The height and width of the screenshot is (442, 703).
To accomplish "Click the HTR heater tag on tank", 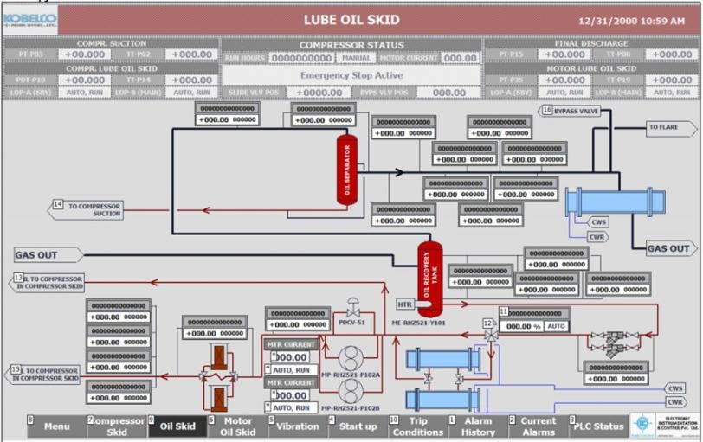I will click(x=404, y=304).
